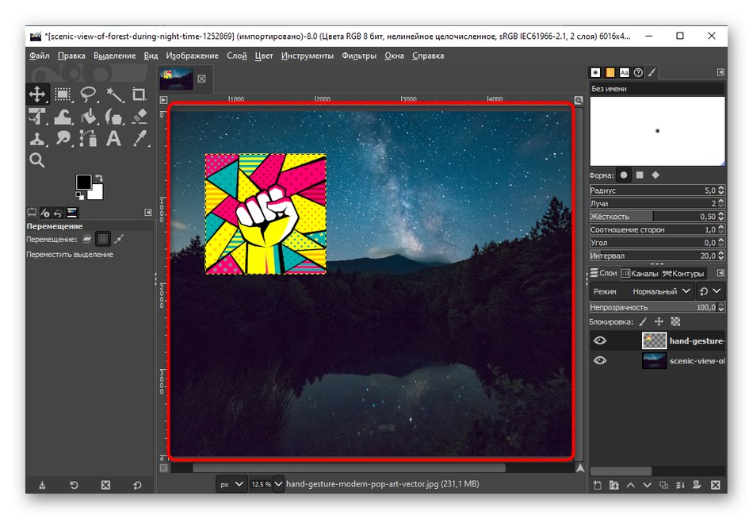Select the square brush shape option

click(x=640, y=175)
